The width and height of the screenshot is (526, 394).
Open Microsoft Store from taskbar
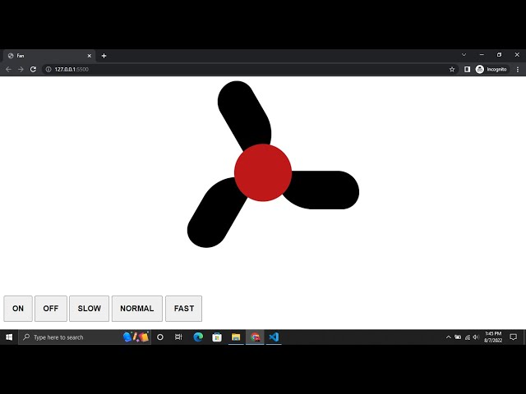click(x=217, y=337)
